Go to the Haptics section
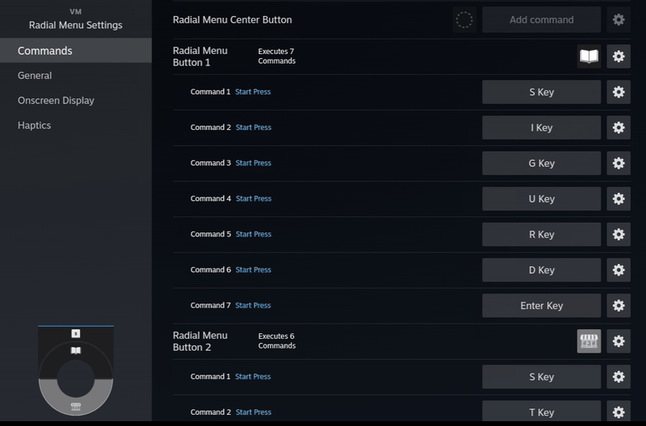Image resolution: width=646 pixels, height=426 pixels. coord(34,126)
